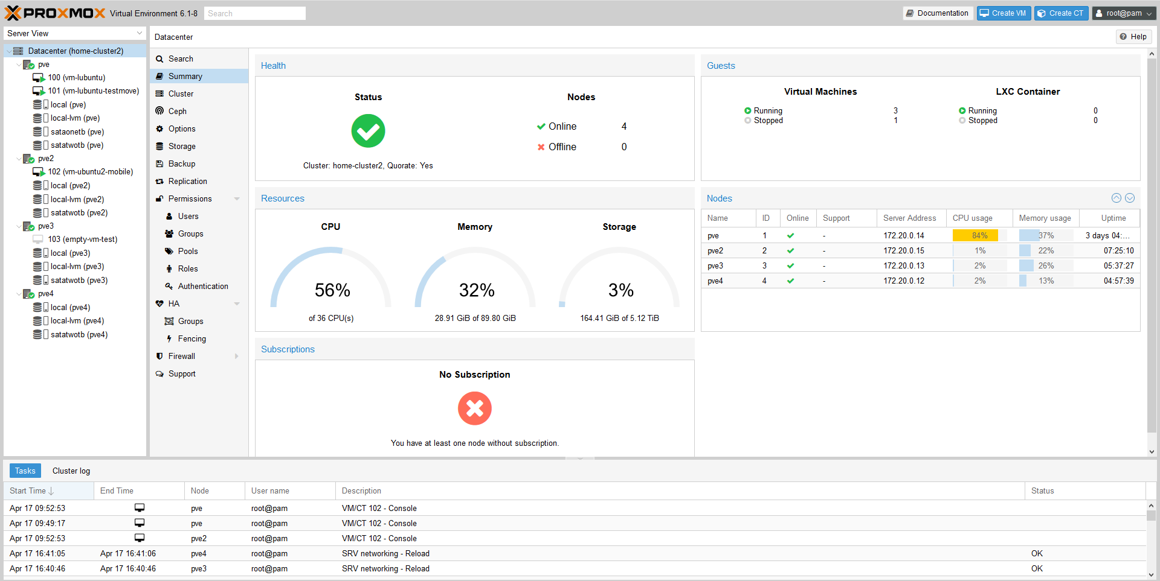
Task: Open the Documentation page
Action: [937, 13]
